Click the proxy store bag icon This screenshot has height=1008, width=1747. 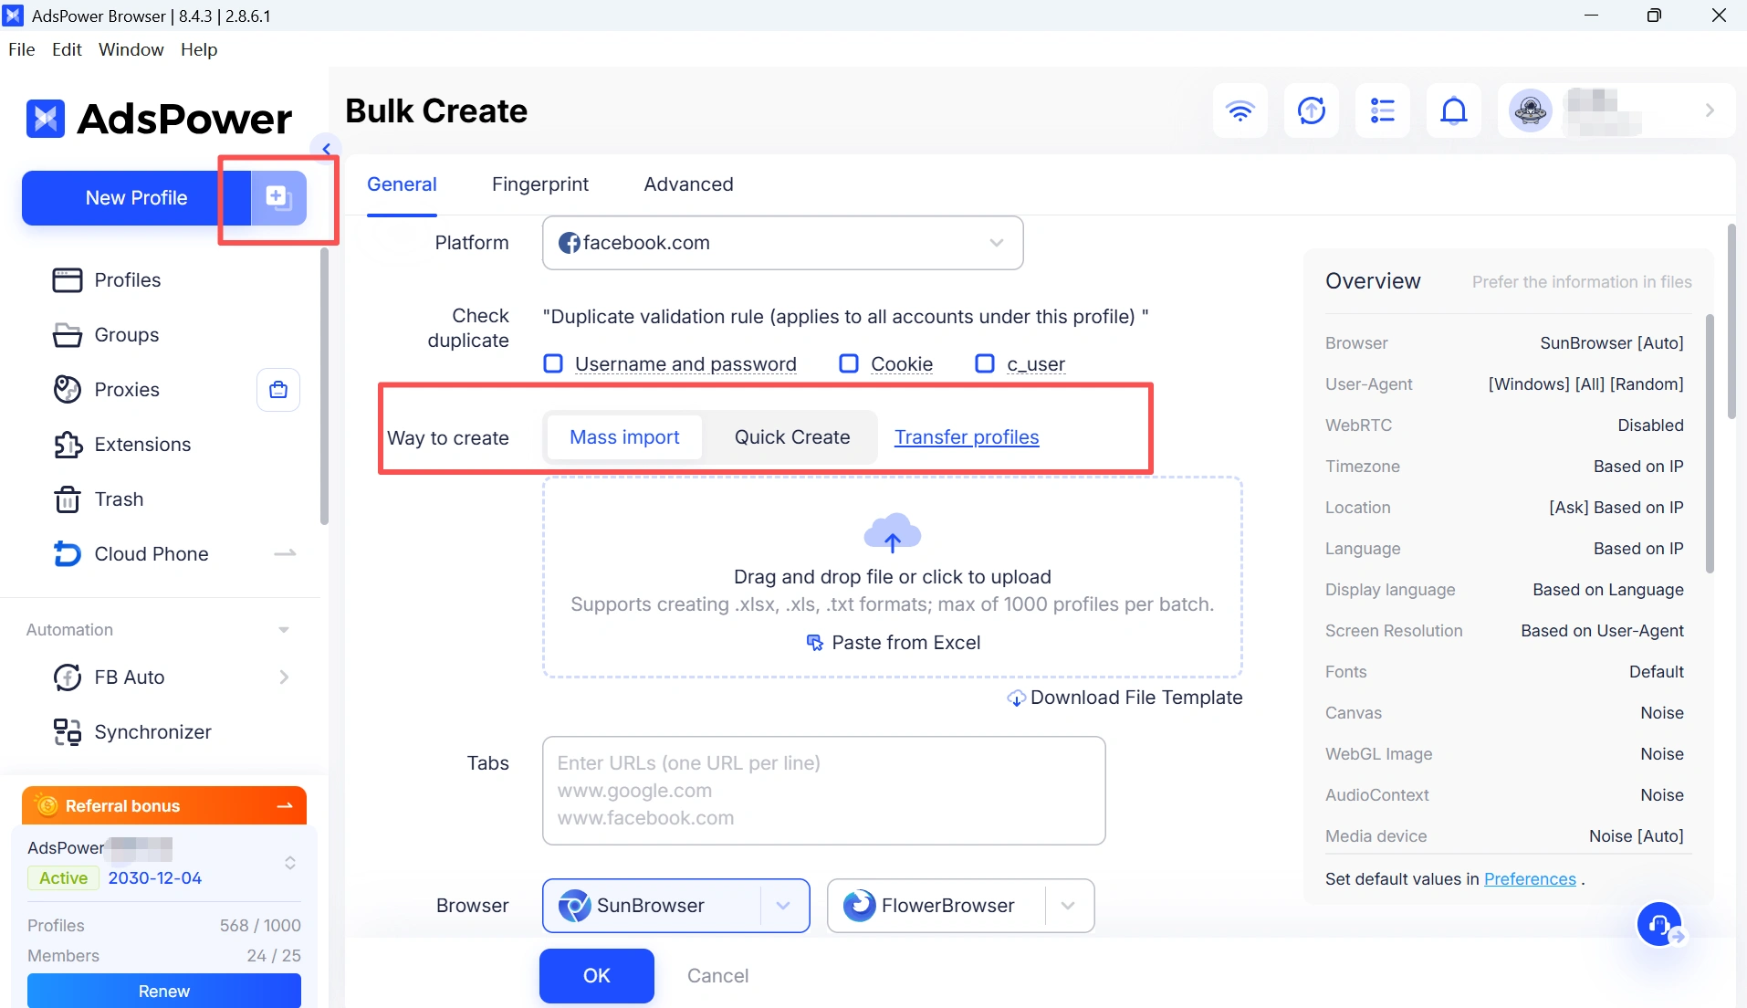click(x=278, y=390)
